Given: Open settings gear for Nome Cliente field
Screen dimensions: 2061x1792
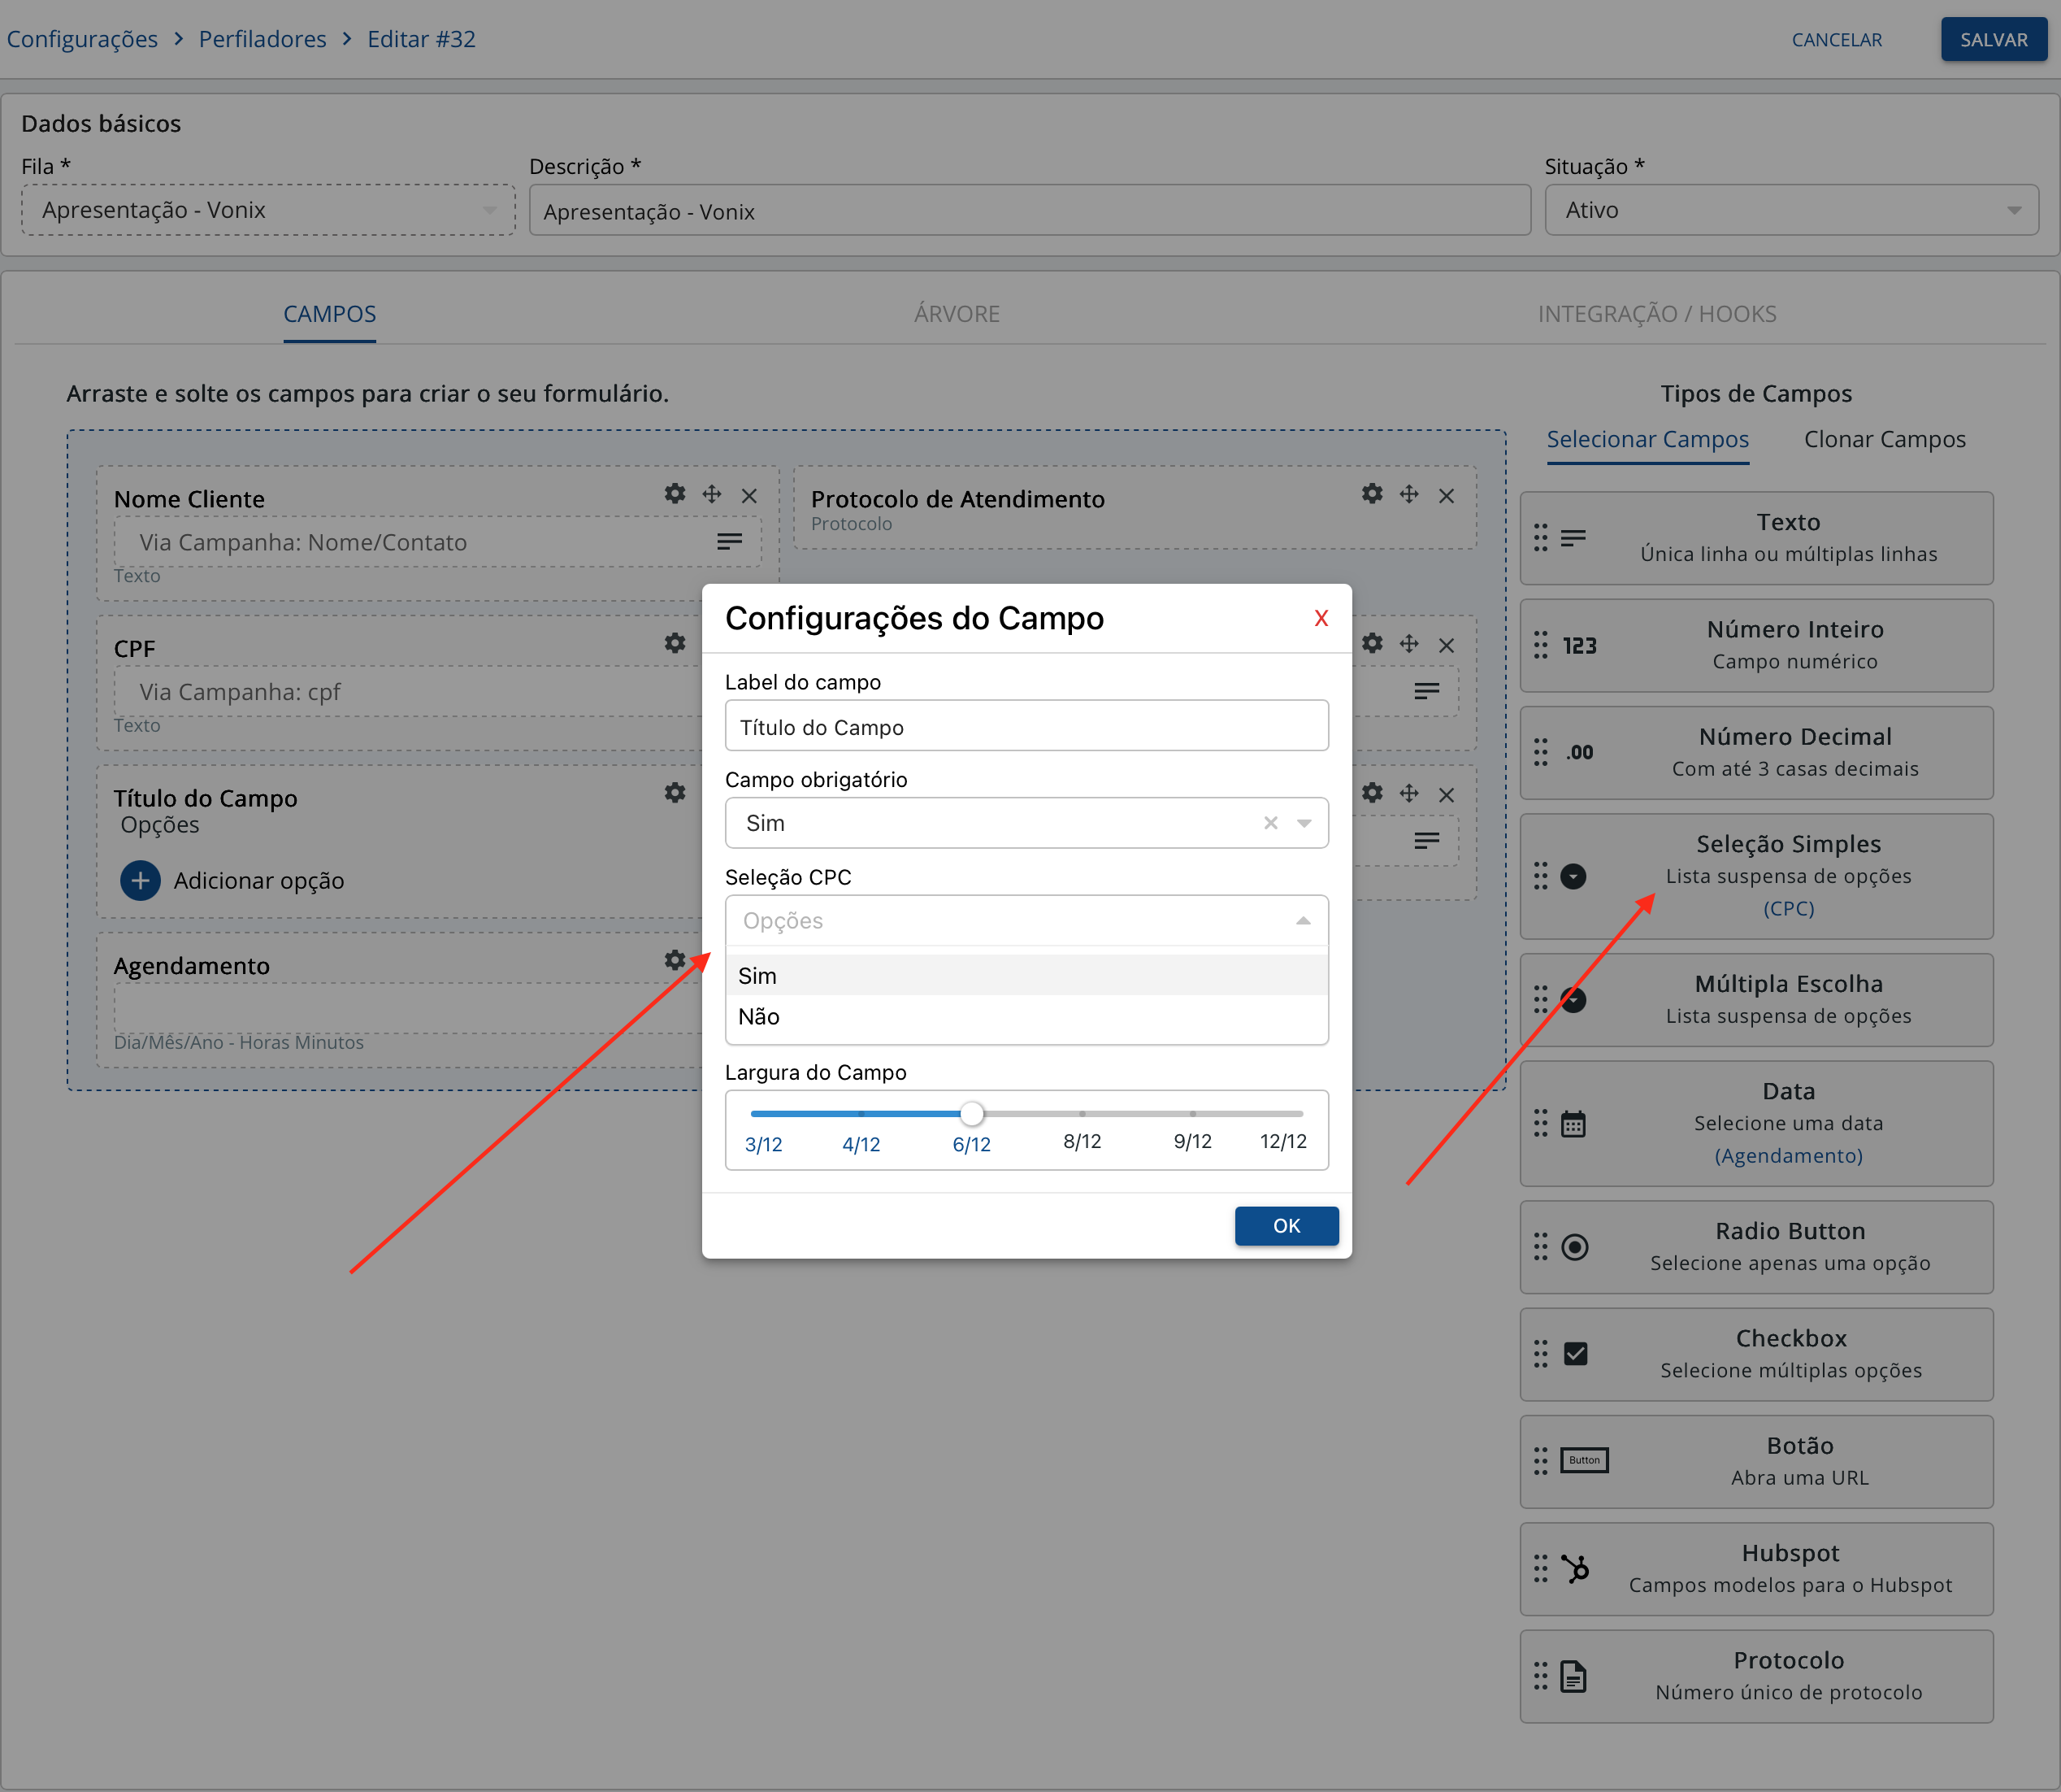Looking at the screenshot, I should pyautogui.click(x=675, y=494).
